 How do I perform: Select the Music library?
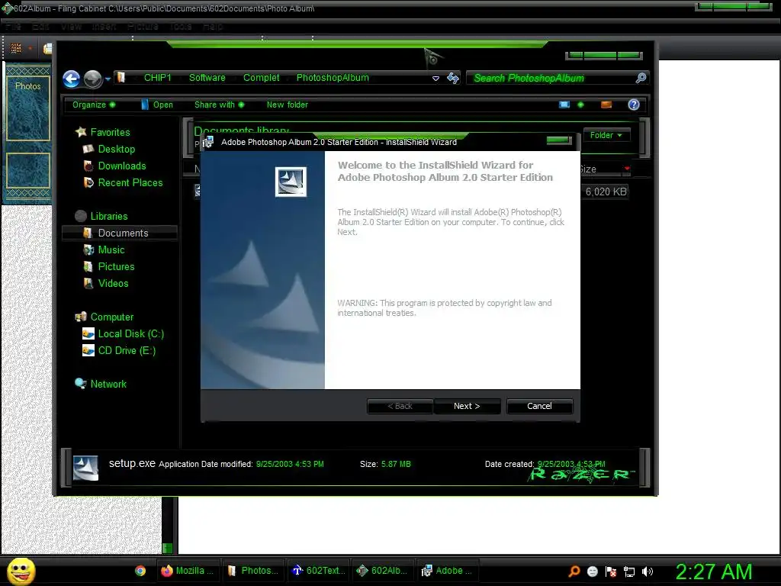click(x=111, y=250)
